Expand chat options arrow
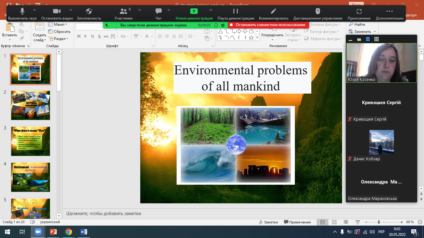 (169, 10)
